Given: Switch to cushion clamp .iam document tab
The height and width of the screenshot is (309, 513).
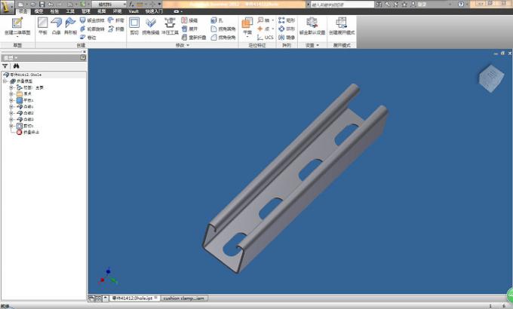Looking at the screenshot, I should tap(184, 298).
